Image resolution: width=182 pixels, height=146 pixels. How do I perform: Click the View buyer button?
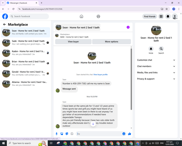73,42
